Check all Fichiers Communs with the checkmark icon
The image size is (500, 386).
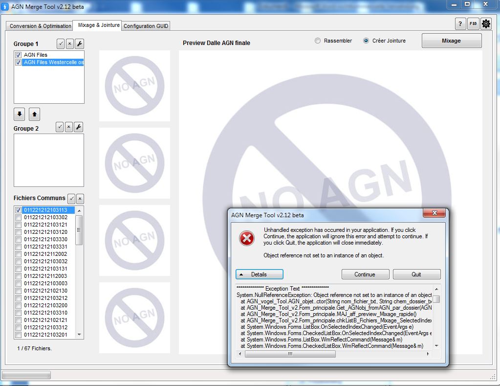[x=72, y=199]
